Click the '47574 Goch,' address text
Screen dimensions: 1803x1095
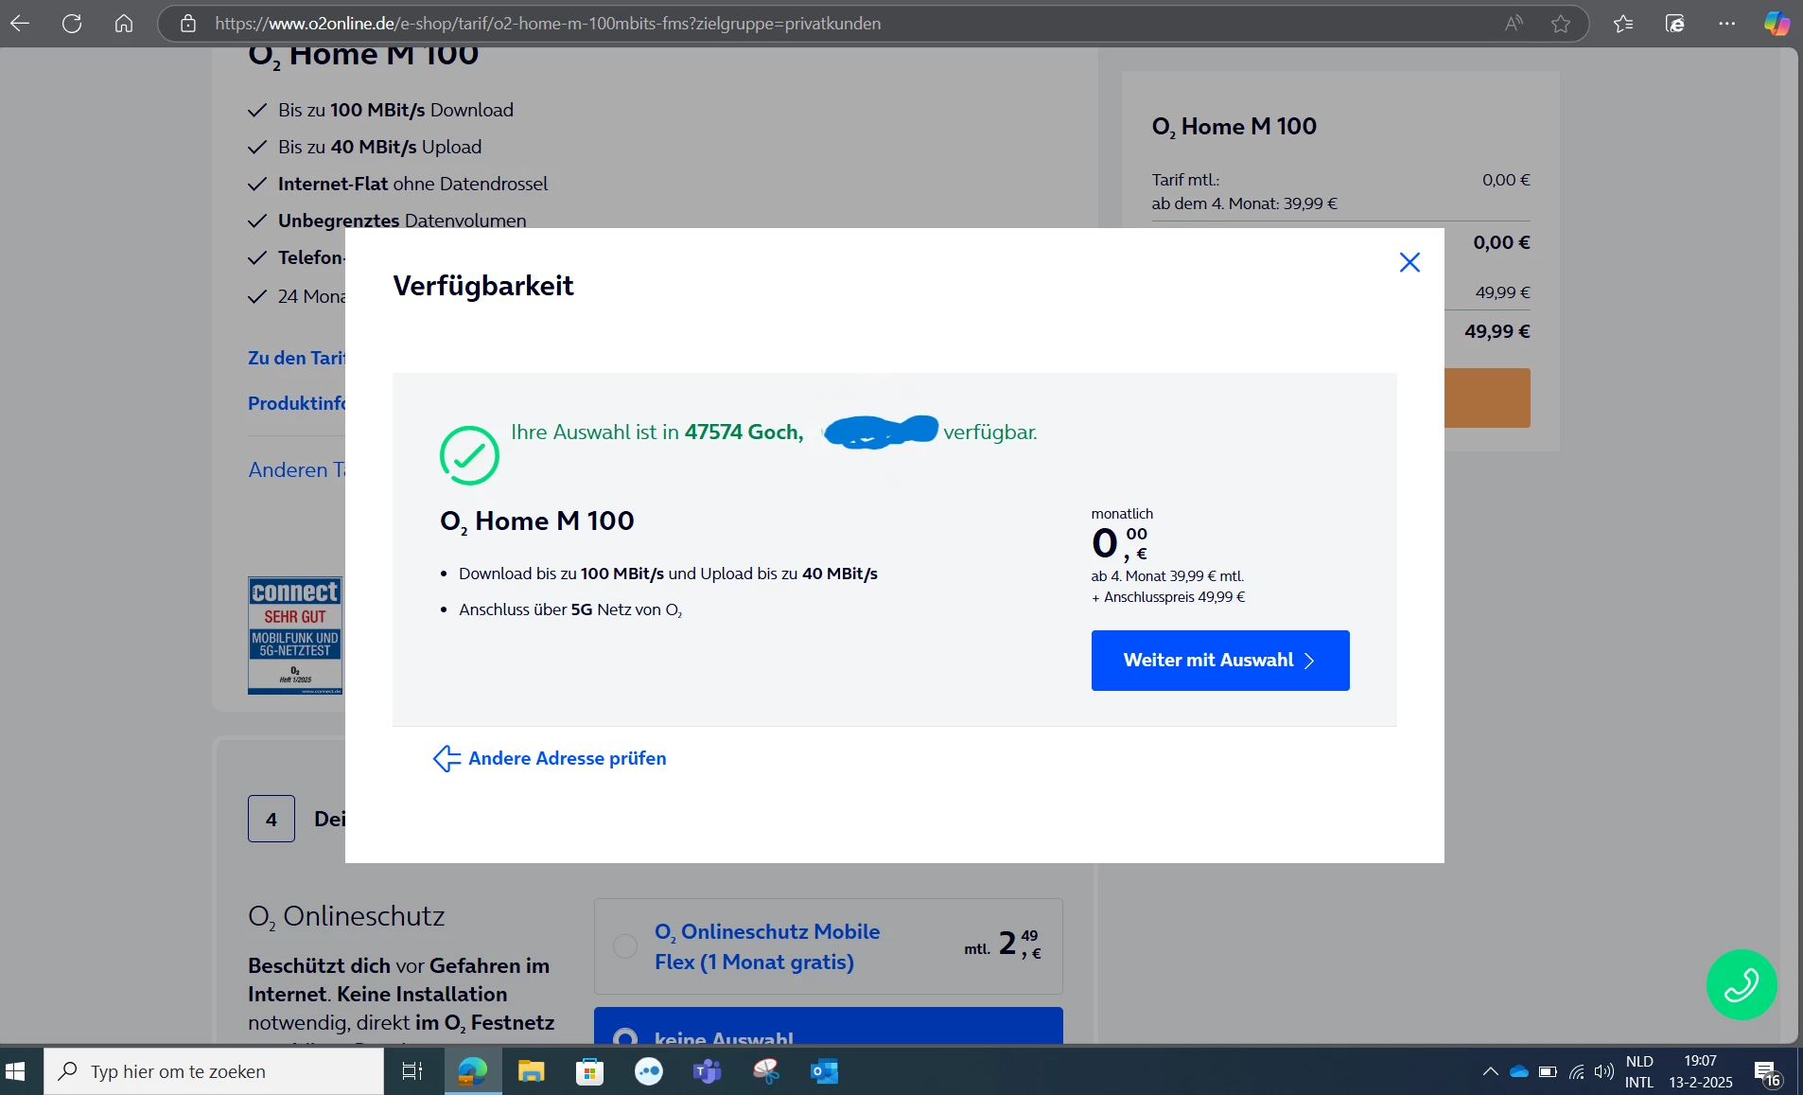744,432
